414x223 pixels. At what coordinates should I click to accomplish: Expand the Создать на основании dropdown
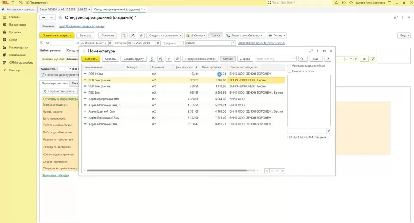(165, 35)
